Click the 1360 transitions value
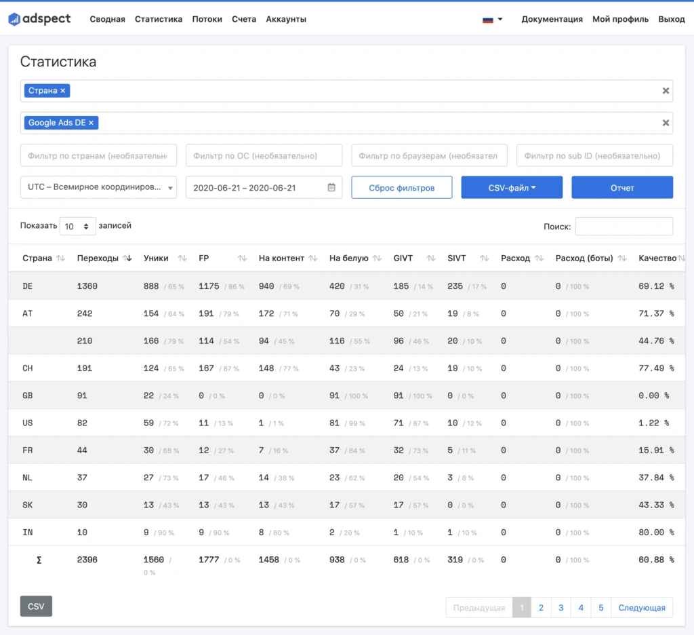Screen dimensions: 694x635 click(x=87, y=286)
